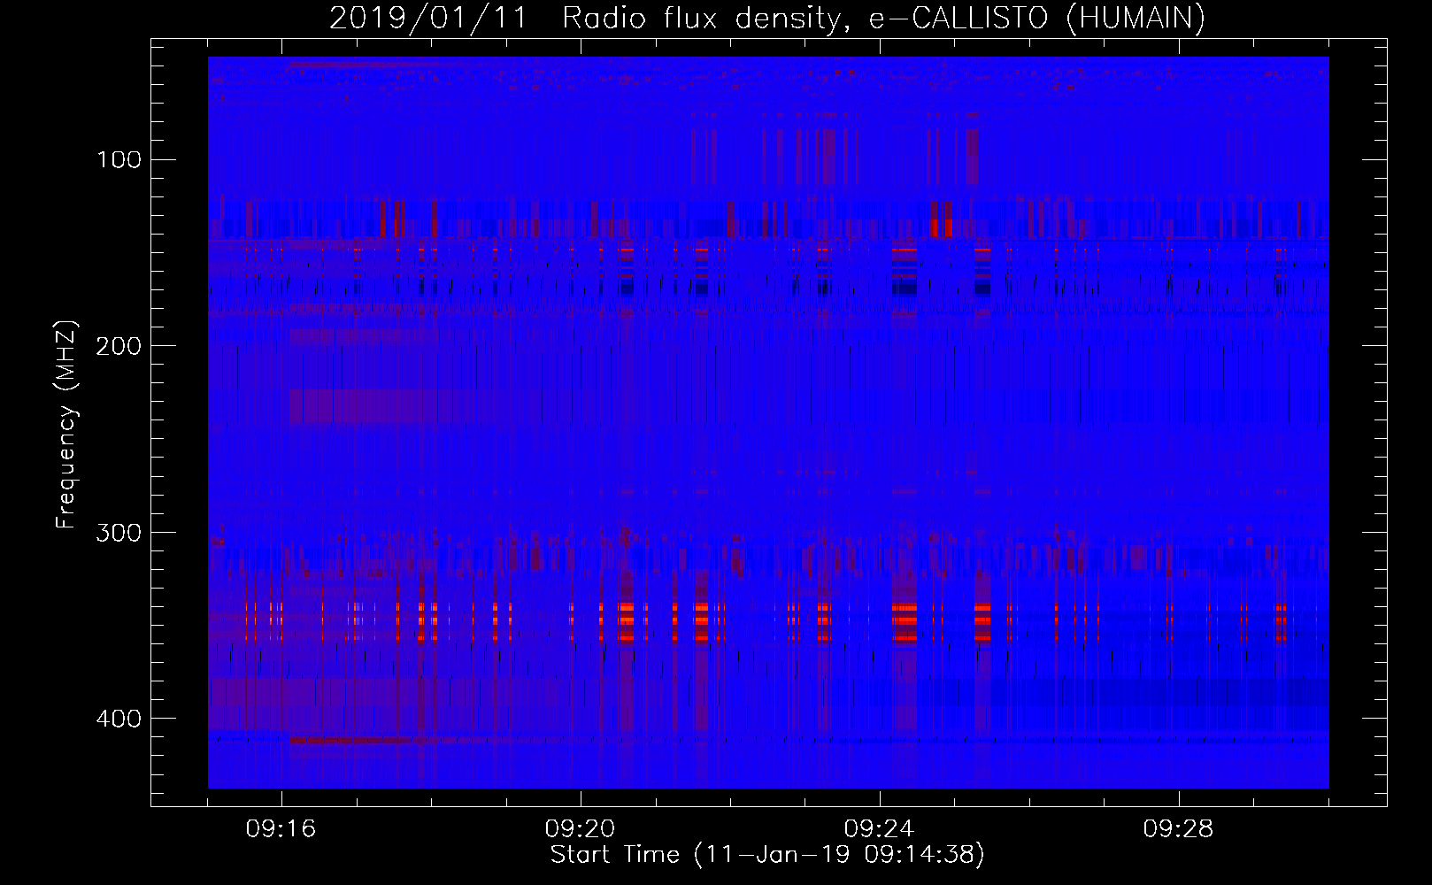Click the 300 frequency tick label

(x=119, y=533)
